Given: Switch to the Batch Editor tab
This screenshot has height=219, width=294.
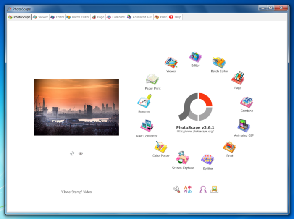Looking at the screenshot, I should [78, 17].
